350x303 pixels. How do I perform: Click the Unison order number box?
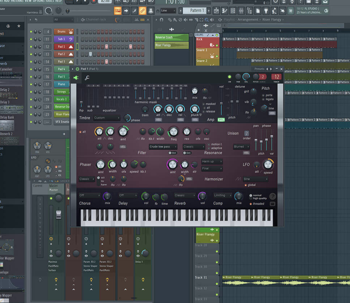click(247, 133)
